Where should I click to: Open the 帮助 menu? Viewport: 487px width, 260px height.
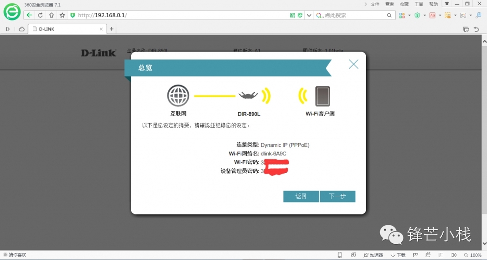433,4
